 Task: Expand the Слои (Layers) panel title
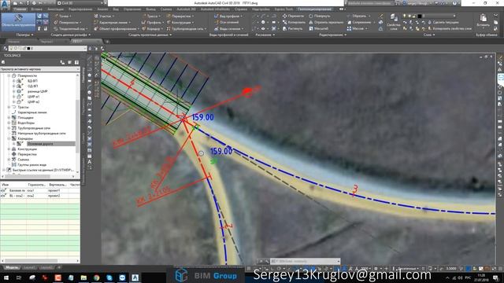click(x=429, y=35)
